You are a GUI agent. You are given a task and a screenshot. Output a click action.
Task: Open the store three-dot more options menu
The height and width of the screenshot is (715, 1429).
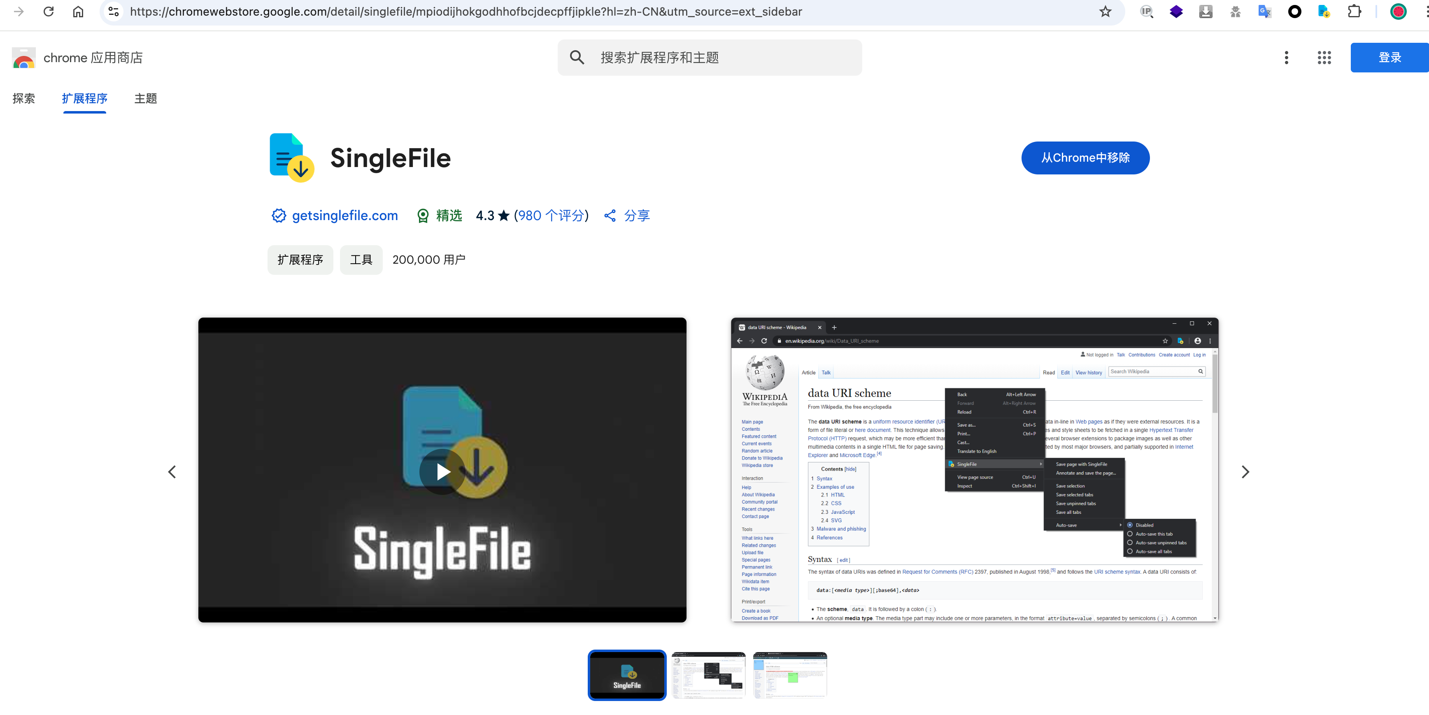point(1287,57)
